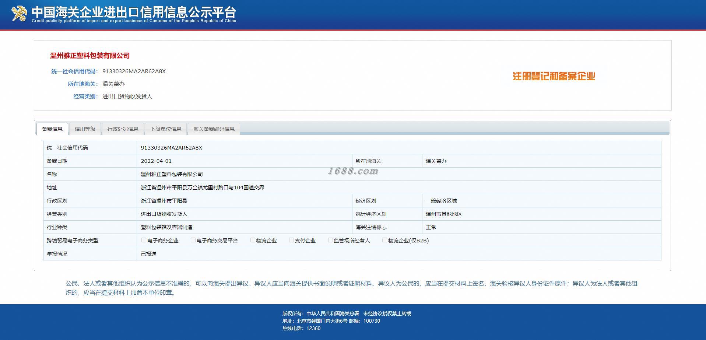Viewport: 706px width, 340px height.
Task: Tick the 监管场所经营人 checkbox
Action: pos(330,240)
